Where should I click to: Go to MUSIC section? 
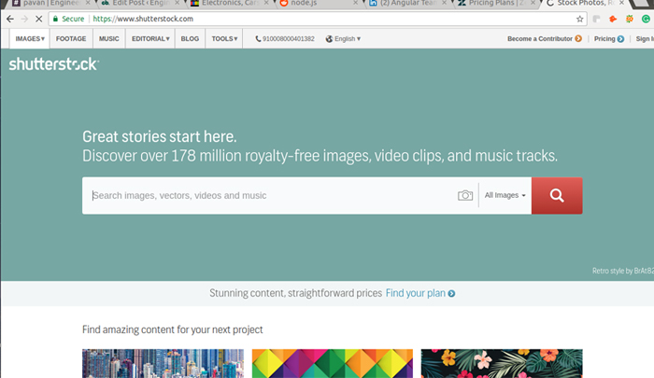point(109,39)
